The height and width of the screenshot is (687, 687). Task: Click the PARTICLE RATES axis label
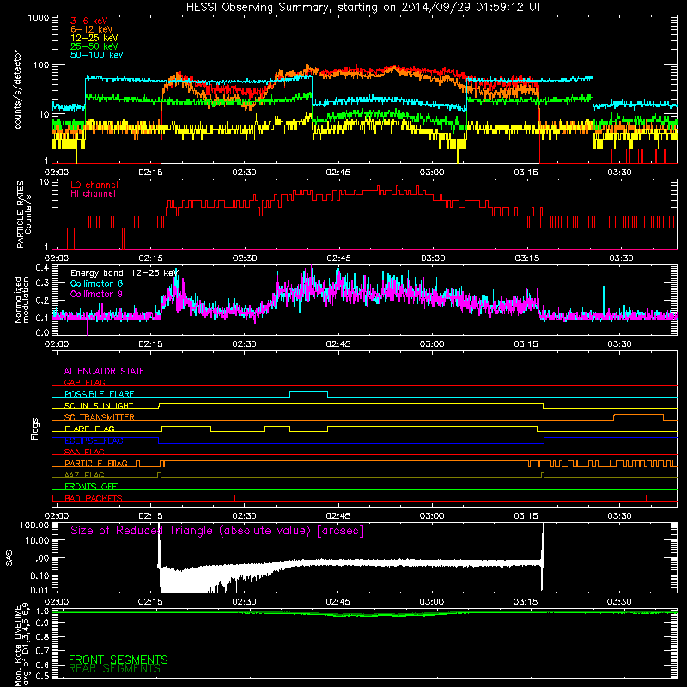click(24, 215)
